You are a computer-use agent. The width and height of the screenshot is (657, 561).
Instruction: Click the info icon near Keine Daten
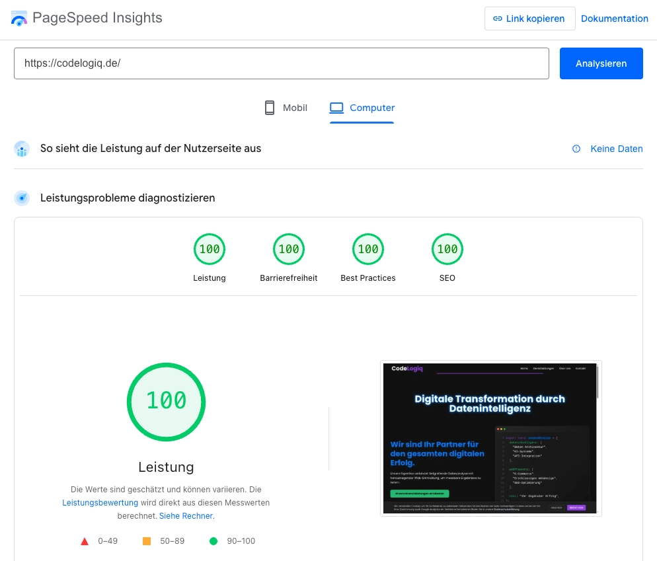[x=576, y=149]
